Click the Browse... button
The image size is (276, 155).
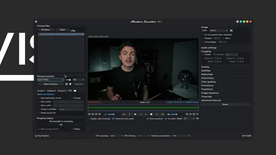[x=46, y=30]
